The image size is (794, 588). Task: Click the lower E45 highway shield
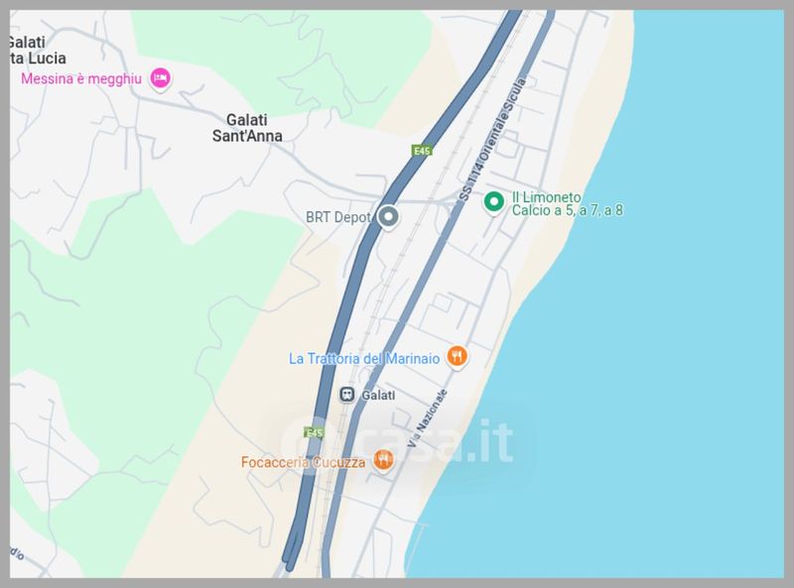click(314, 432)
